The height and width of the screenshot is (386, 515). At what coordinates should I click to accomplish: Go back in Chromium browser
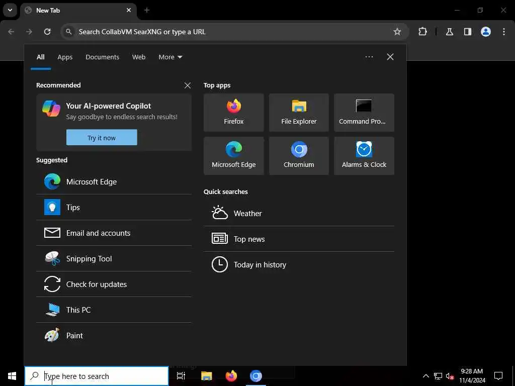pyautogui.click(x=11, y=32)
